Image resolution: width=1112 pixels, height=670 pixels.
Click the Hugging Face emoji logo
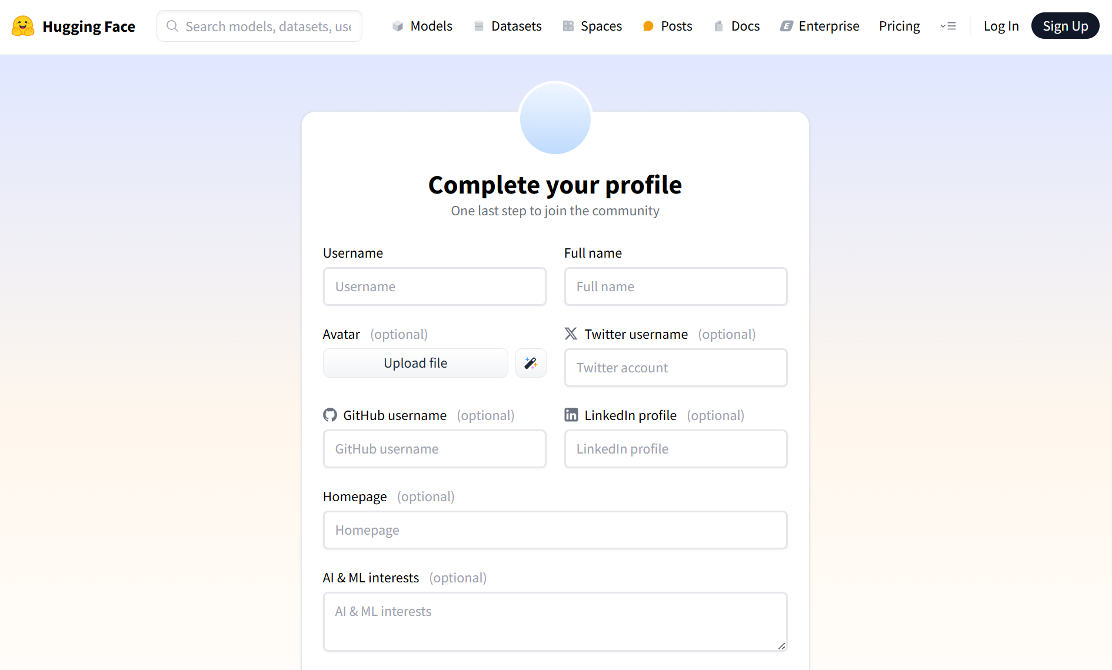coord(23,26)
